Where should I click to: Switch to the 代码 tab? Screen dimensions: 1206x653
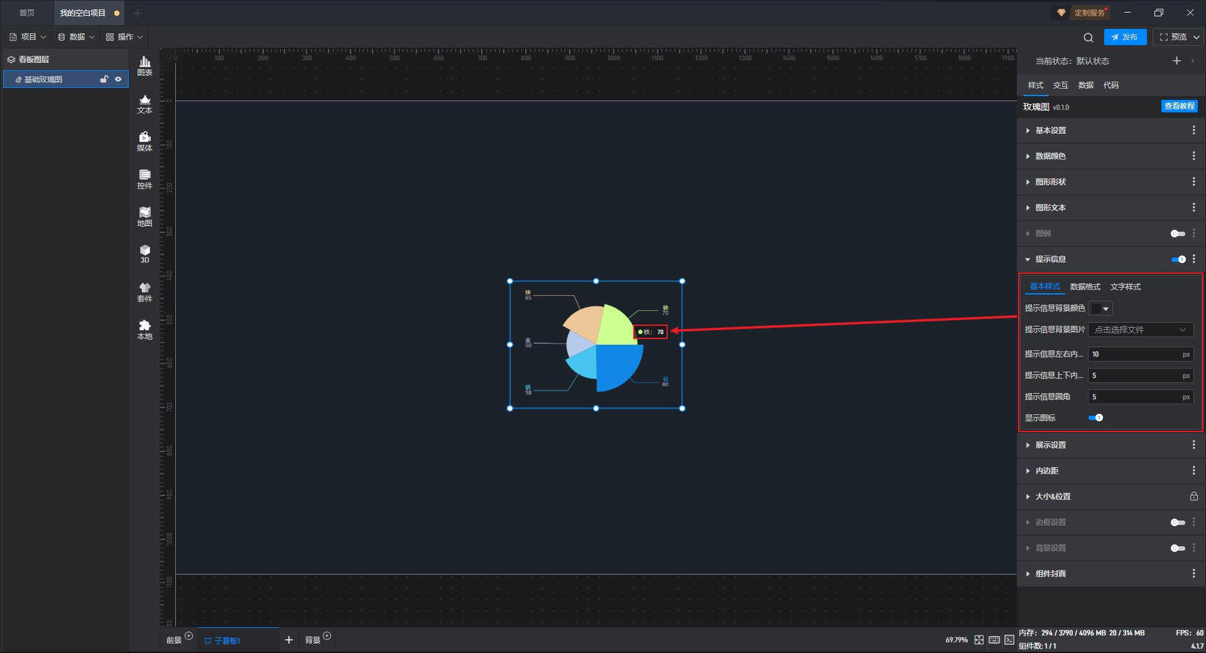coord(1111,85)
